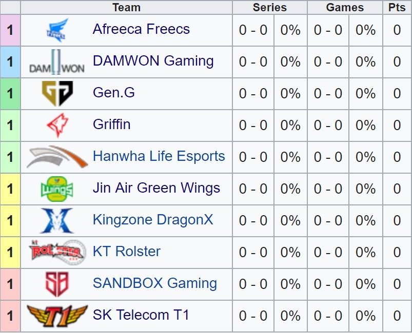Click the DAMWON Gaming logo
This screenshot has height=333, width=412.
click(57, 62)
